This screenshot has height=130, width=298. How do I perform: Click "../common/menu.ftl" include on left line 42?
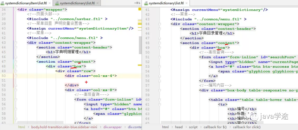coord(74,38)
